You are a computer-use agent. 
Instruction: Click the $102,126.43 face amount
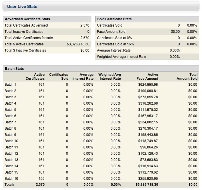coord(148,153)
